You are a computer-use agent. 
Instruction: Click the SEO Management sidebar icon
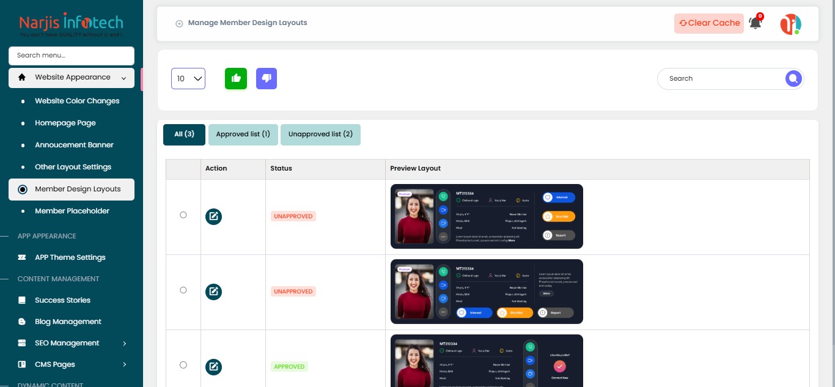[23, 343]
